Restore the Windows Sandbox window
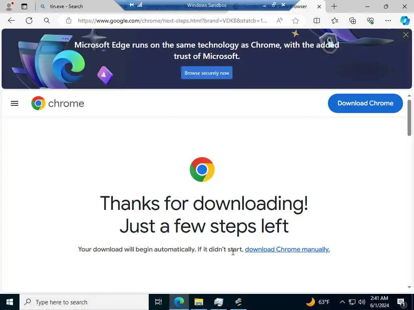 click(x=274, y=5)
